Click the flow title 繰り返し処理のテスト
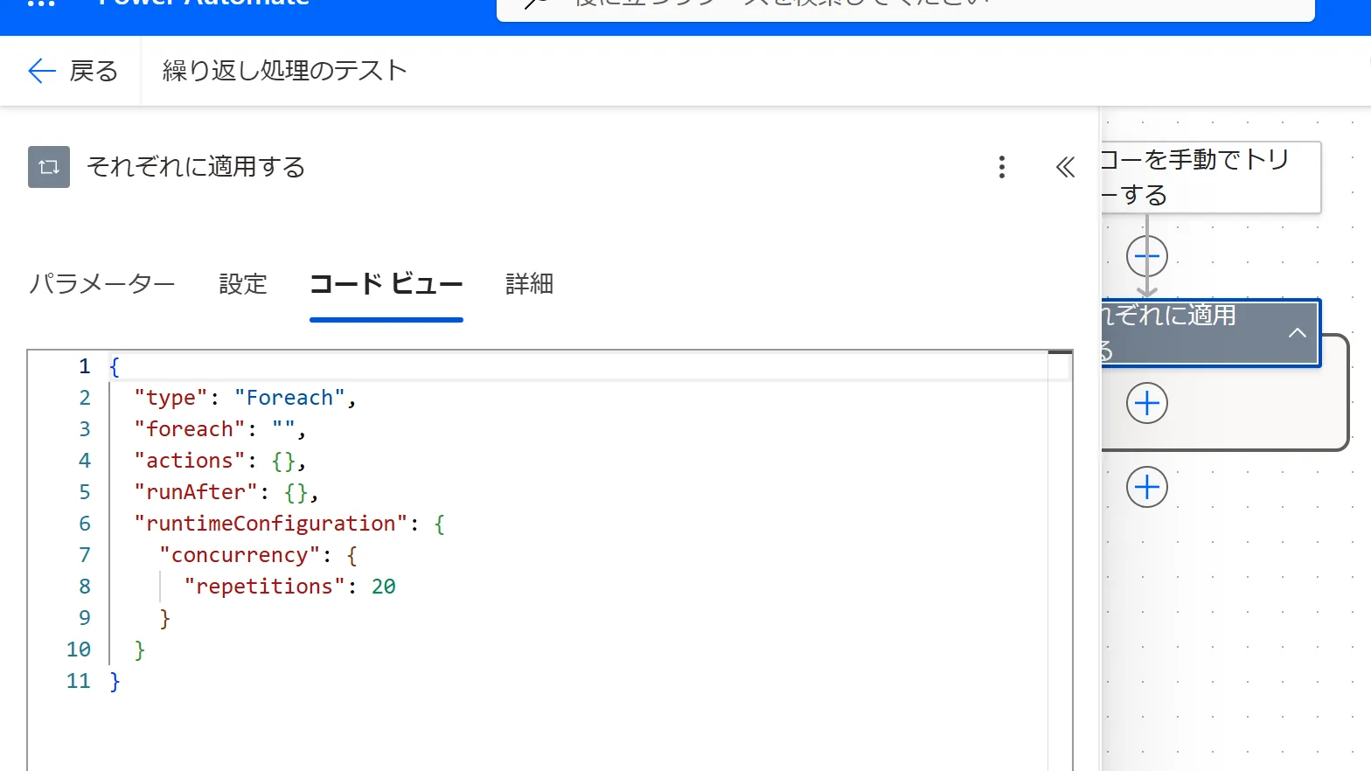 pyautogui.click(x=285, y=71)
